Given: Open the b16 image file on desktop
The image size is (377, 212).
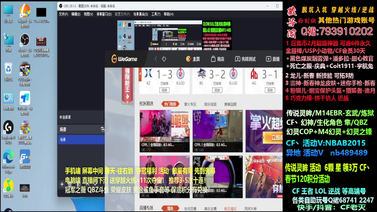Looking at the screenshot, I should pyautogui.click(x=25, y=191).
